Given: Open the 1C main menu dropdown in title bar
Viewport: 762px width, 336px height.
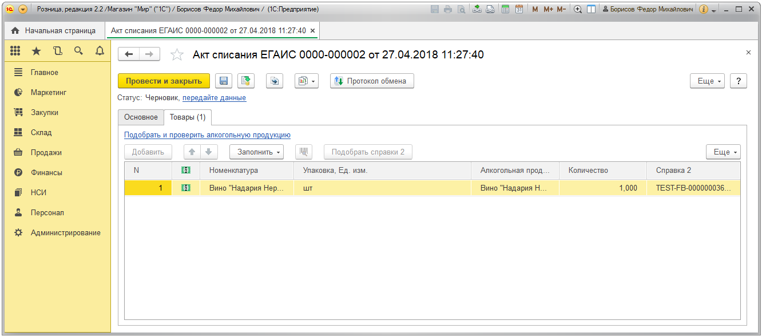Looking at the screenshot, I should click(x=23, y=9).
